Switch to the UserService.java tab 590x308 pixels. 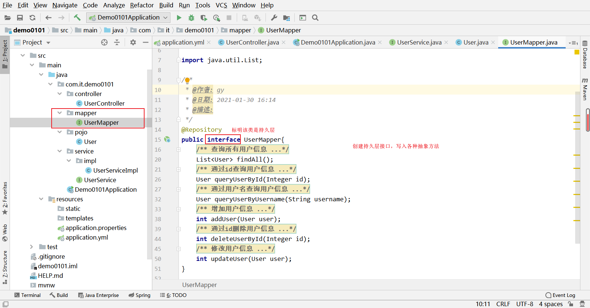(x=419, y=42)
